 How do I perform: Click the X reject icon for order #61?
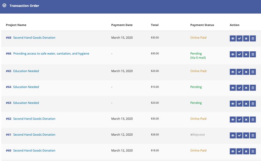tap(246, 135)
